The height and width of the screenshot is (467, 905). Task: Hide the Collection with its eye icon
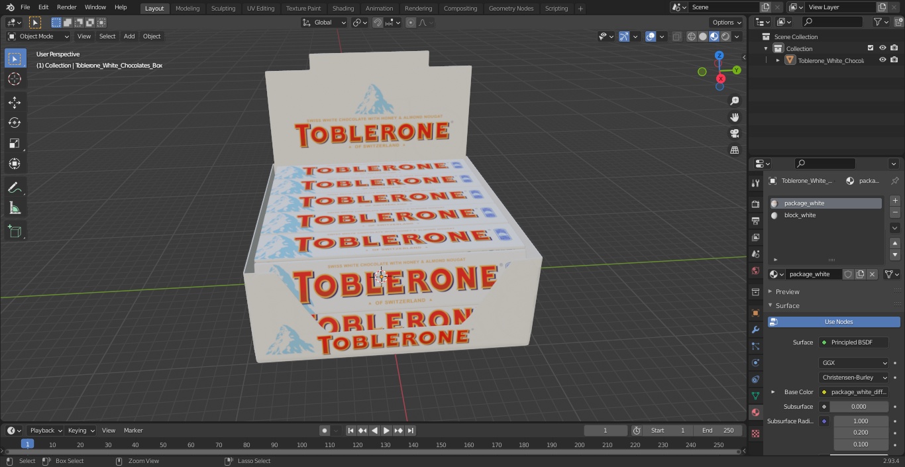882,48
